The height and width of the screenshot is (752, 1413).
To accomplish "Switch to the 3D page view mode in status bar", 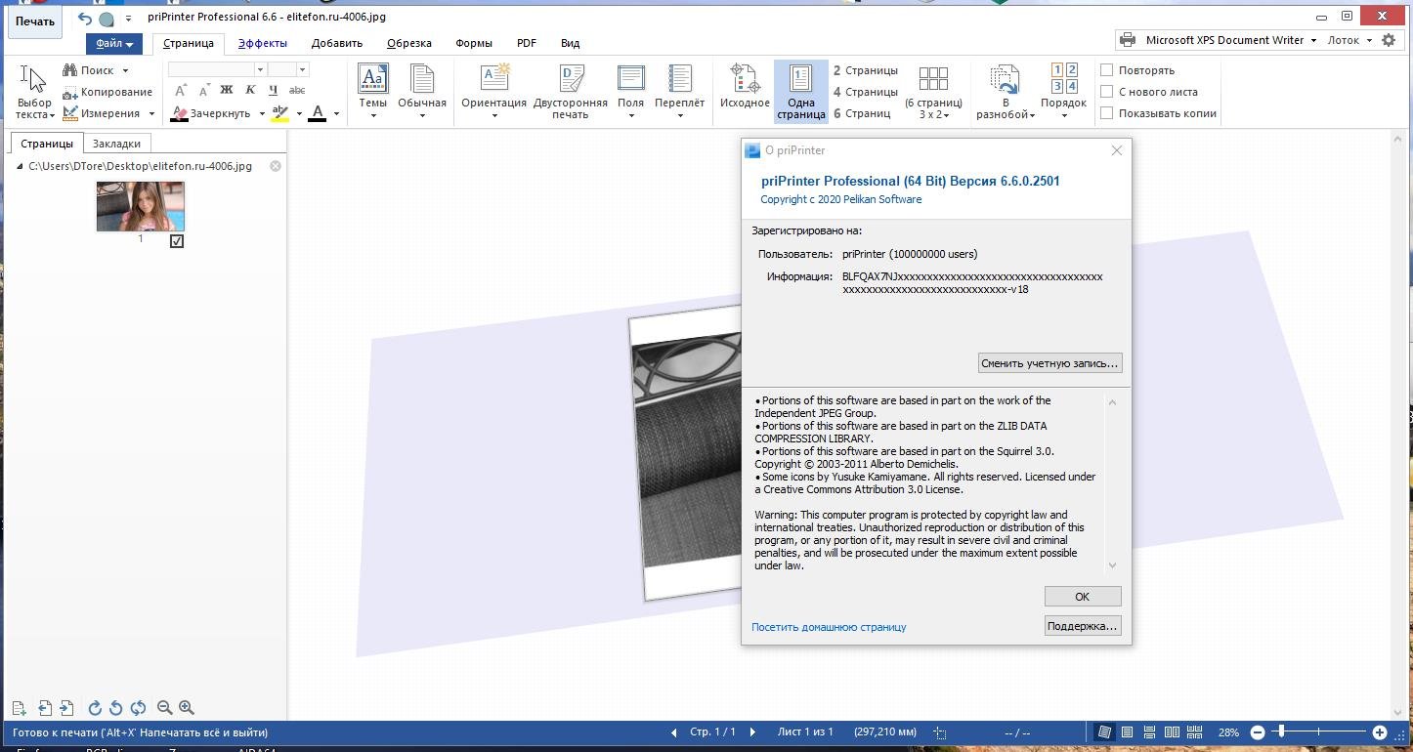I will (1104, 731).
